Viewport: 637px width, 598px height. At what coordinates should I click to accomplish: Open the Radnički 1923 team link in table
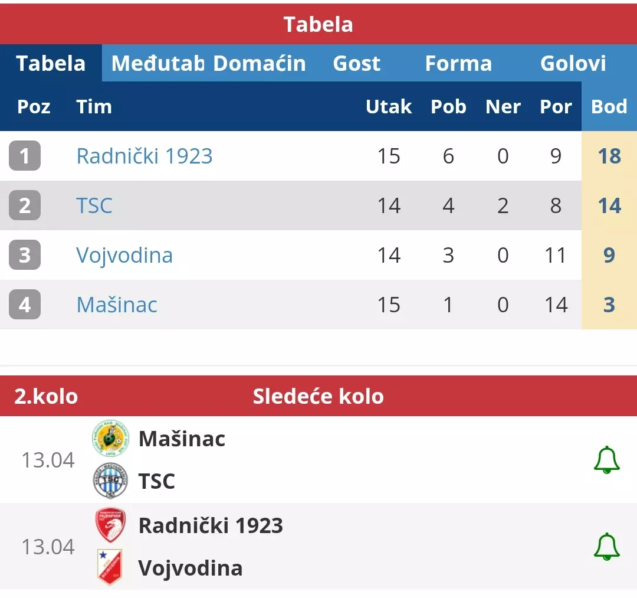[145, 156]
